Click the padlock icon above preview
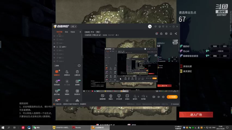 tap(161, 34)
